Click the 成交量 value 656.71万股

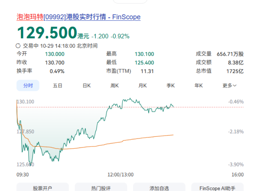click(230, 54)
